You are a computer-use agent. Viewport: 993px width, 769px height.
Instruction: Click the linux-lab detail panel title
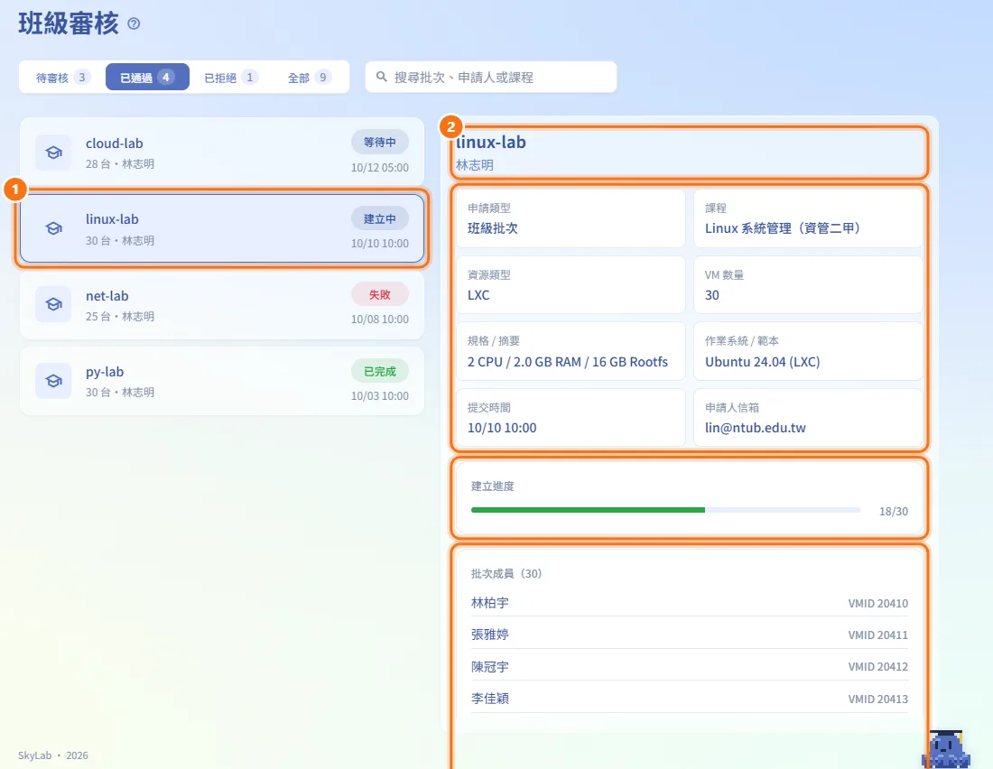click(491, 142)
